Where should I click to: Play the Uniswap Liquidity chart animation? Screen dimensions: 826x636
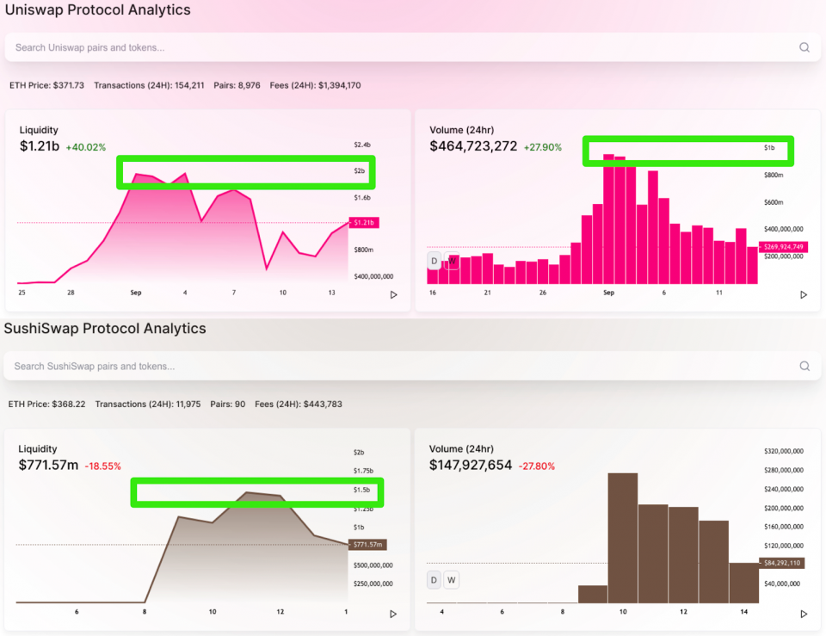pos(393,294)
